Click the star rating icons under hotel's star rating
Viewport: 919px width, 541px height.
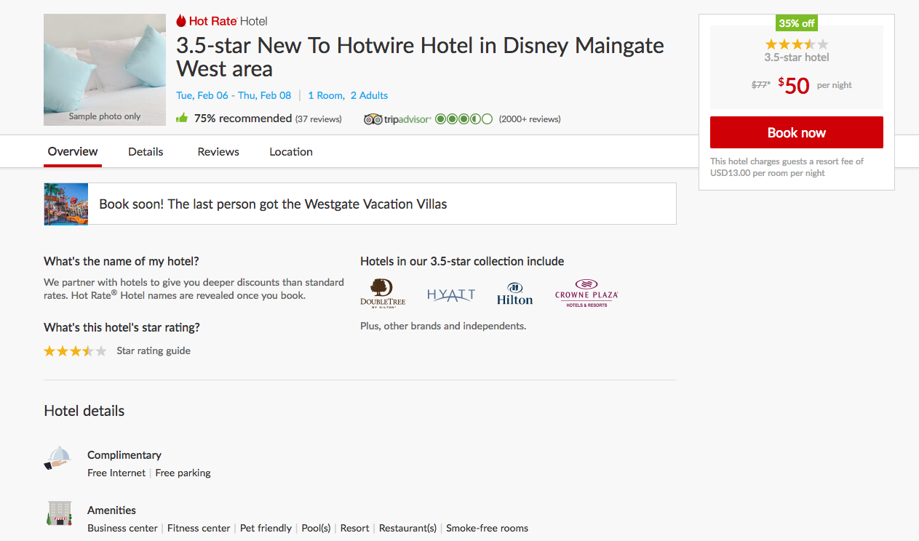[75, 351]
